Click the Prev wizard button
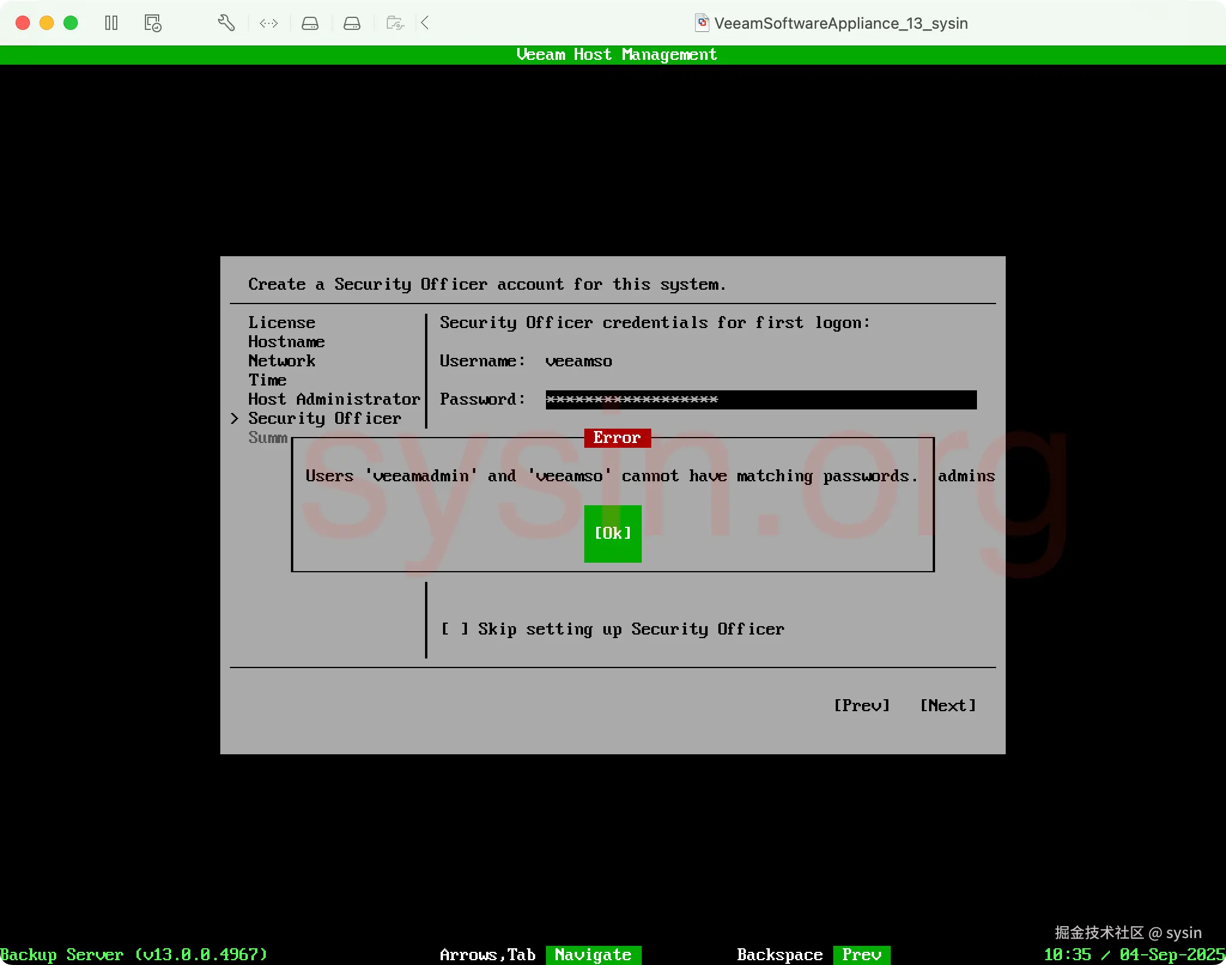Image resolution: width=1226 pixels, height=965 pixels. [861, 705]
